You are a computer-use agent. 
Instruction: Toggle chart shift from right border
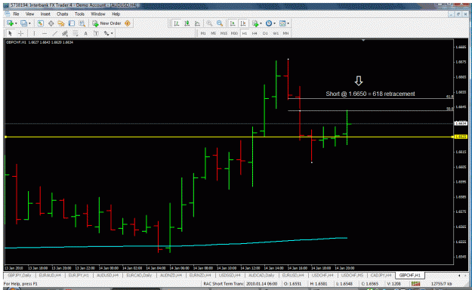243,23
